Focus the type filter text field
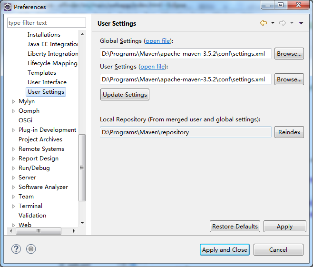Viewport: 313px width, 267px height. tap(47, 22)
